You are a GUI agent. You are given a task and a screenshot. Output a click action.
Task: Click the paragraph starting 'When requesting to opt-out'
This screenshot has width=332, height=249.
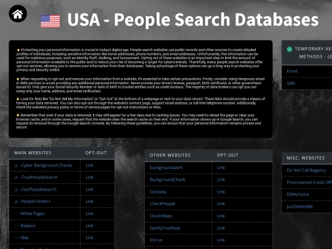(140, 85)
